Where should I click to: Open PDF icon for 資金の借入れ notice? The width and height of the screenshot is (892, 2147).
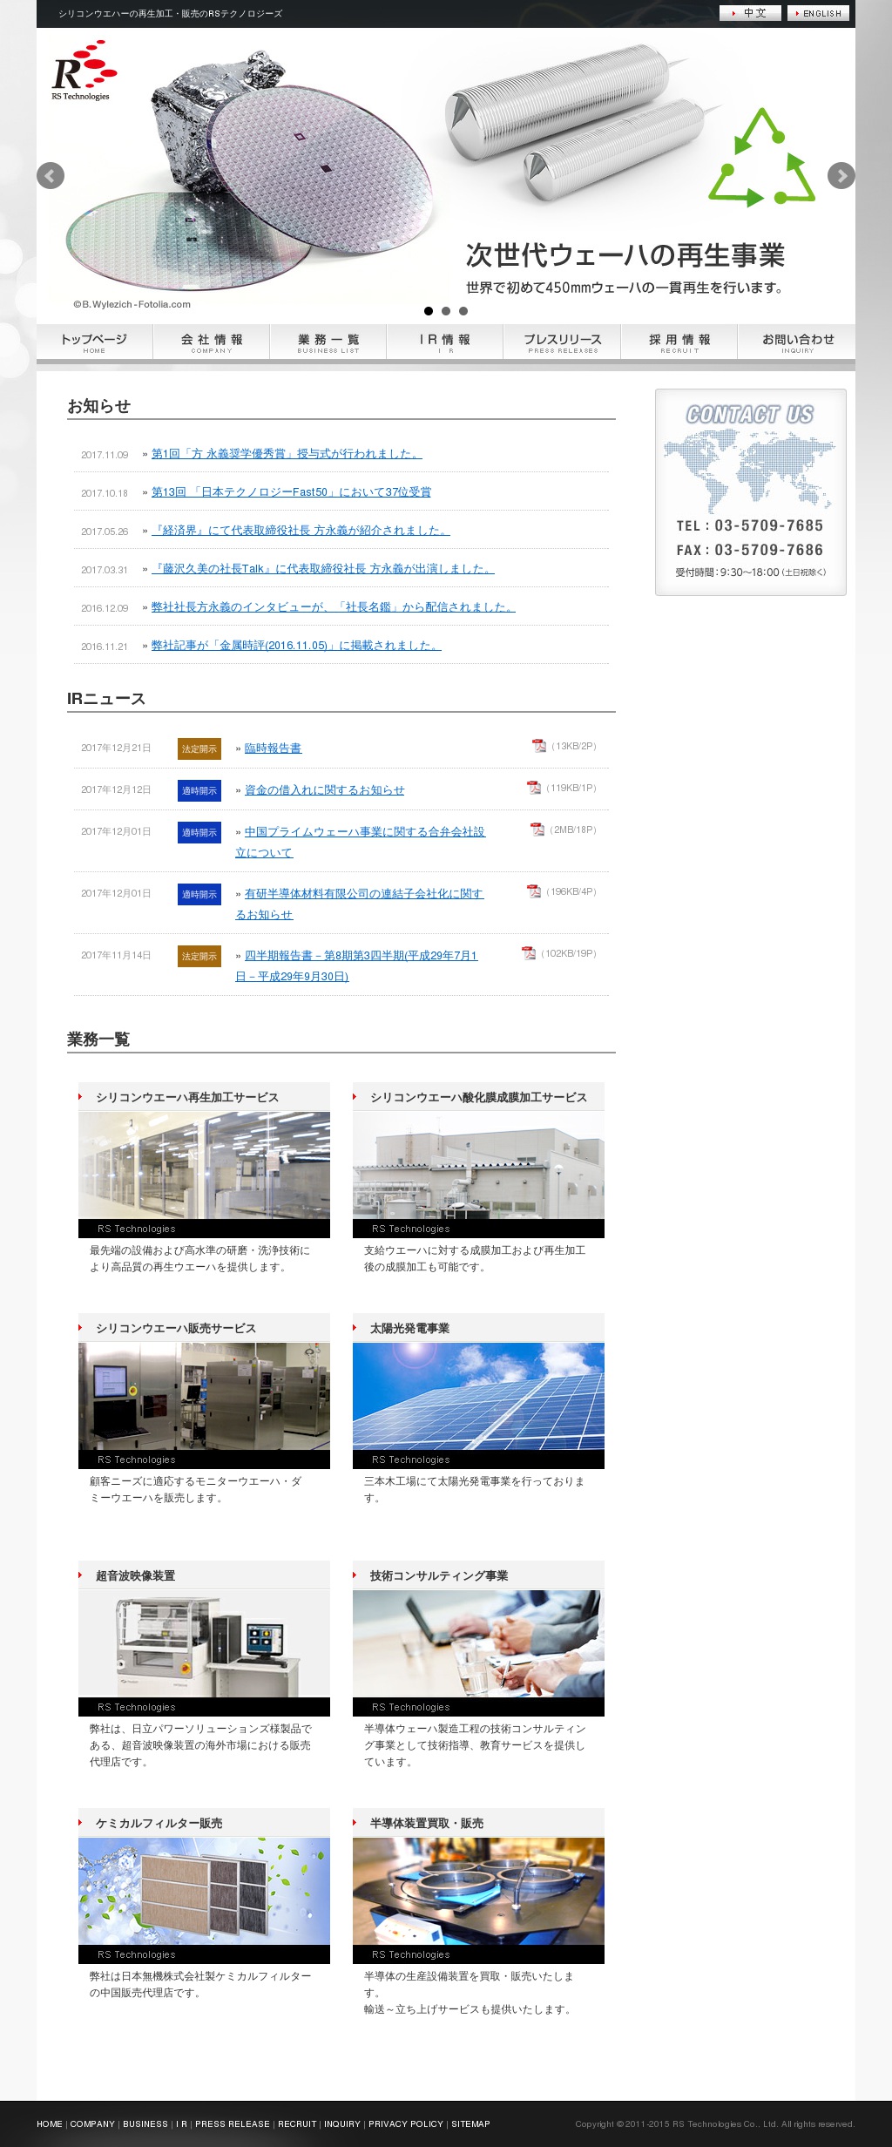click(x=534, y=788)
